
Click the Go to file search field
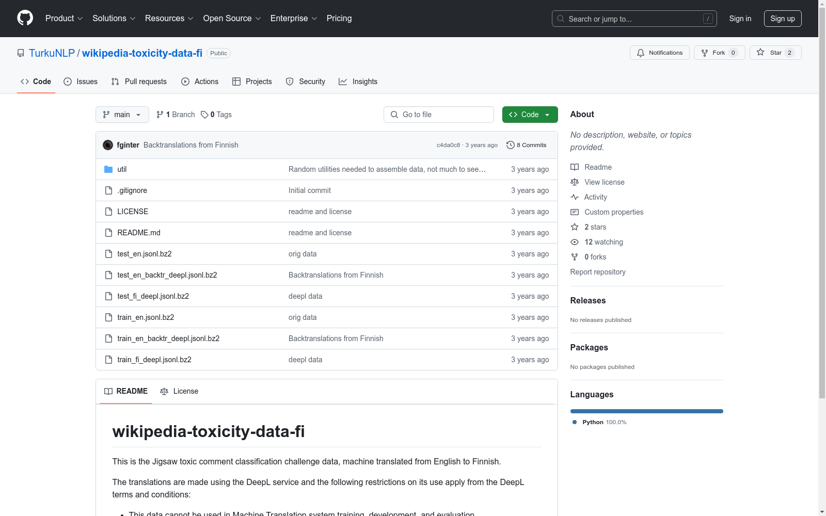click(439, 115)
